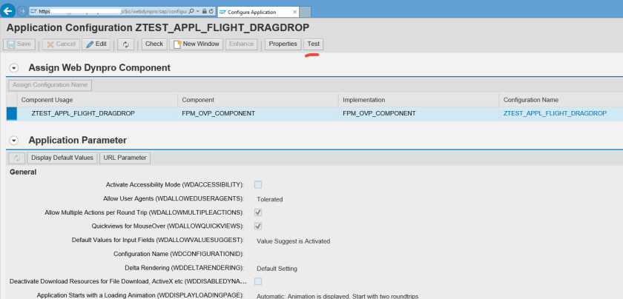Image resolution: width=623 pixels, height=299 pixels.
Task: Click the Application Configuration page title
Action: (158, 27)
